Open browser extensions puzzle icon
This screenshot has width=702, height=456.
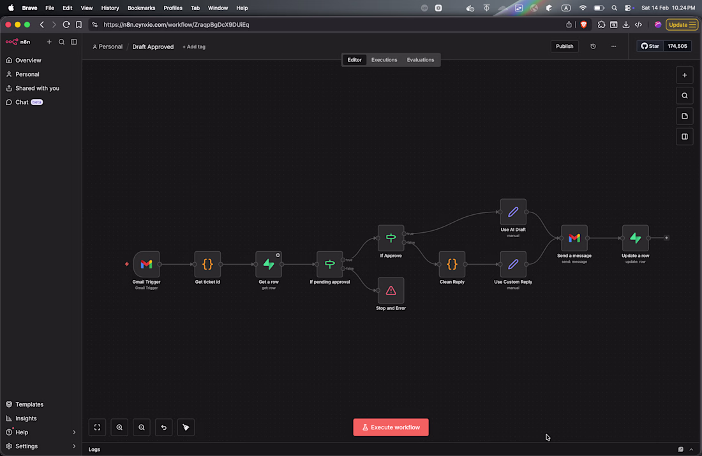601,25
